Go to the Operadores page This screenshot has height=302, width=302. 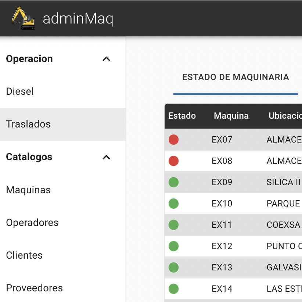point(32,223)
